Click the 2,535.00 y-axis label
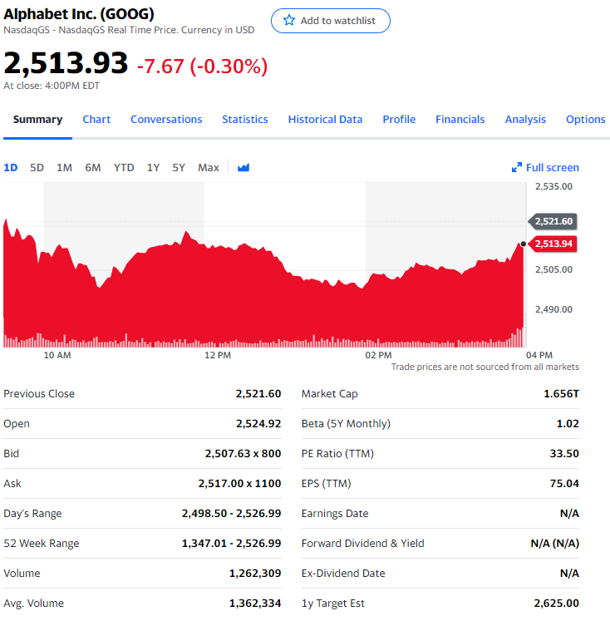 pyautogui.click(x=553, y=186)
